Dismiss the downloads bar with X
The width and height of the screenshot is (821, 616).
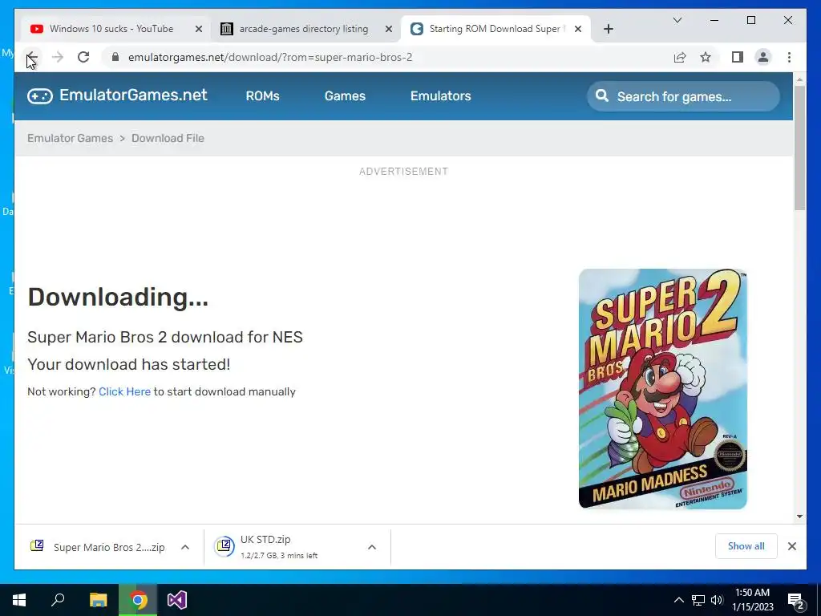[791, 546]
